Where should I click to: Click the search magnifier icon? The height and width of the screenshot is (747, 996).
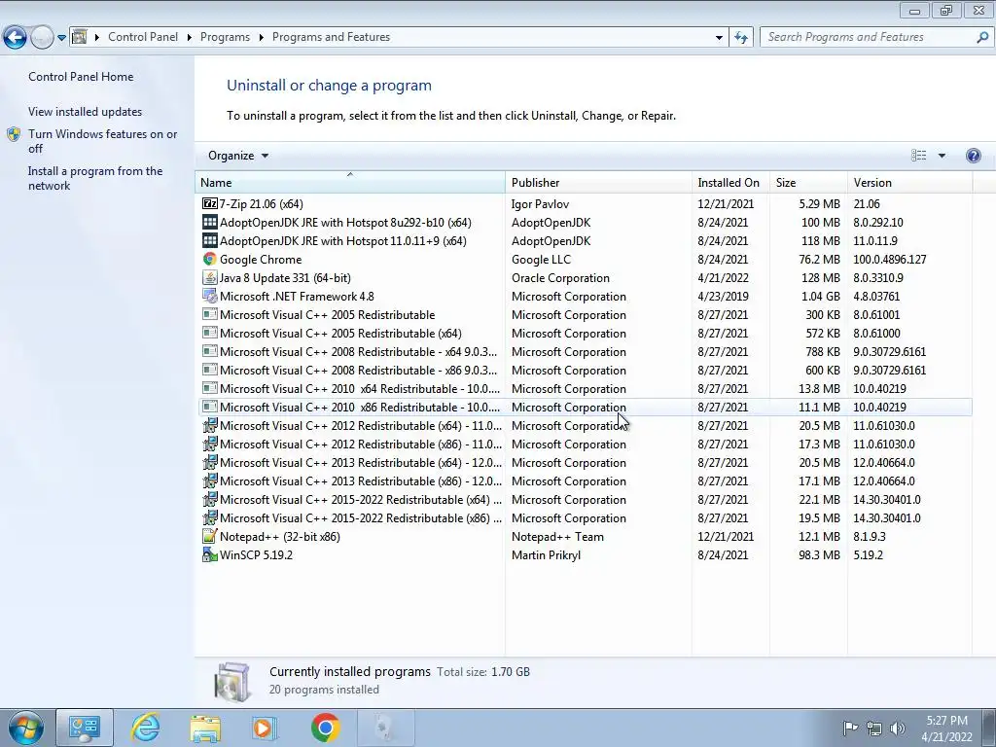point(982,38)
